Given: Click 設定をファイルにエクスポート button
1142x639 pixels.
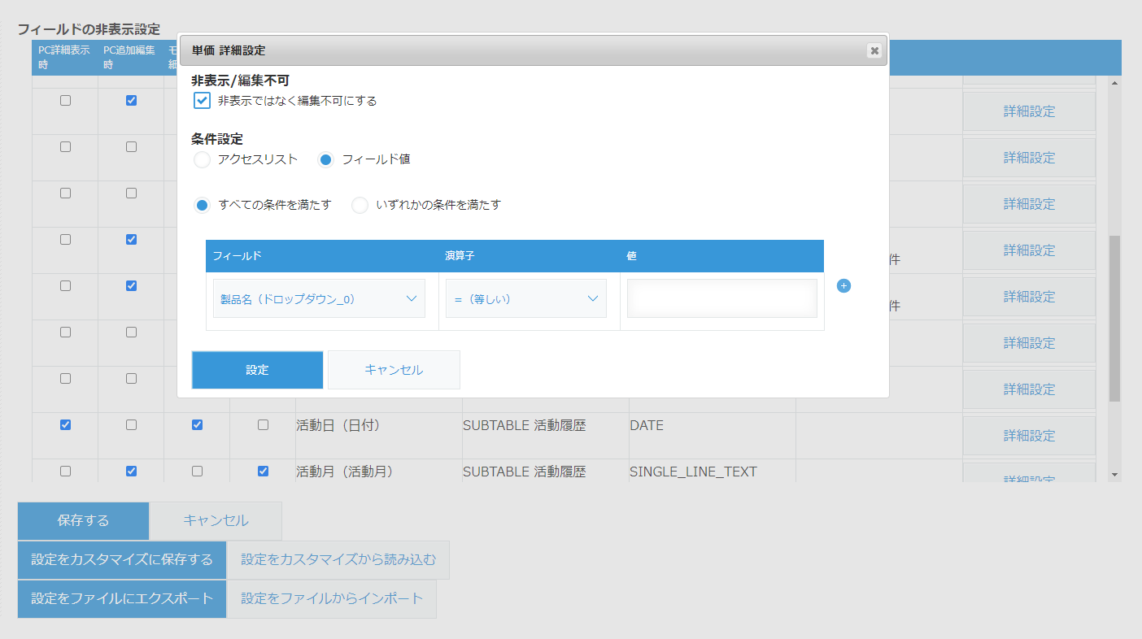Looking at the screenshot, I should pos(122,599).
